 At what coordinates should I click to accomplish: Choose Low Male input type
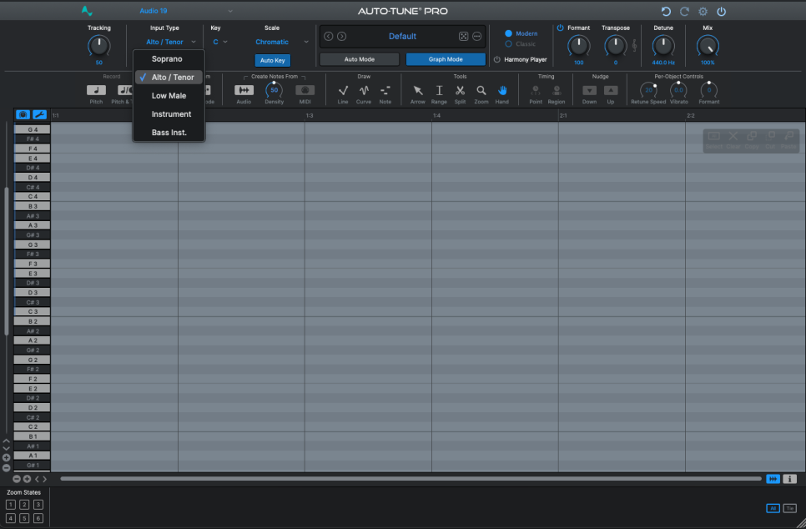click(x=169, y=96)
